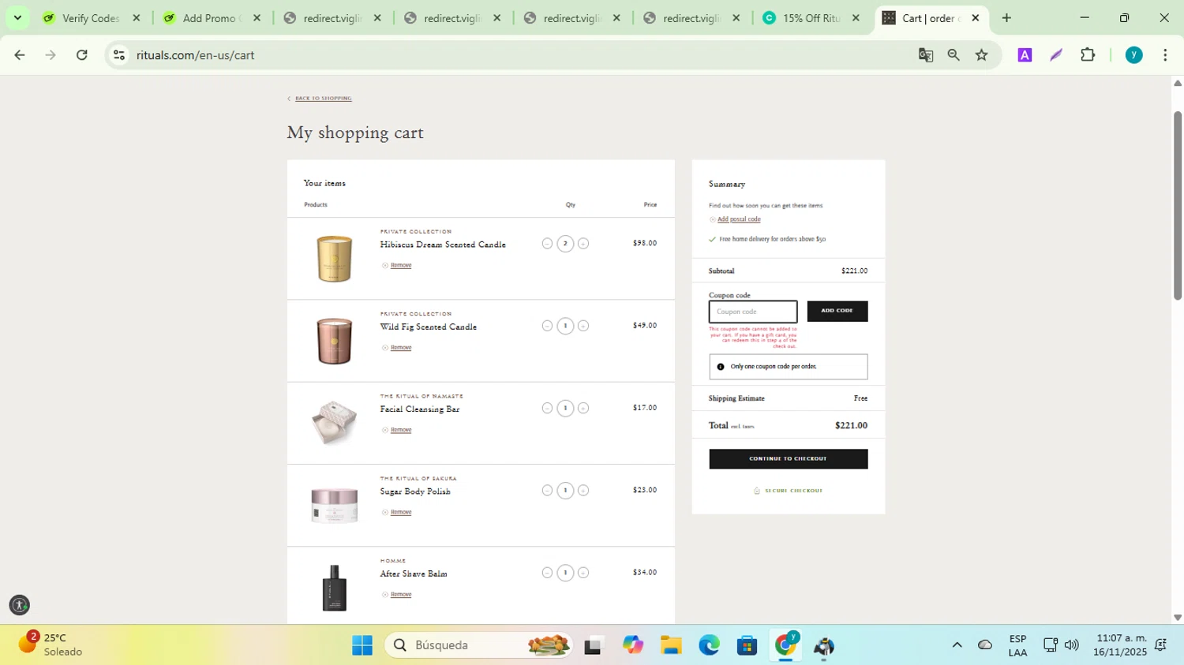Increase After Shave Balm quantity
Image resolution: width=1184 pixels, height=665 pixels.
pyautogui.click(x=583, y=573)
